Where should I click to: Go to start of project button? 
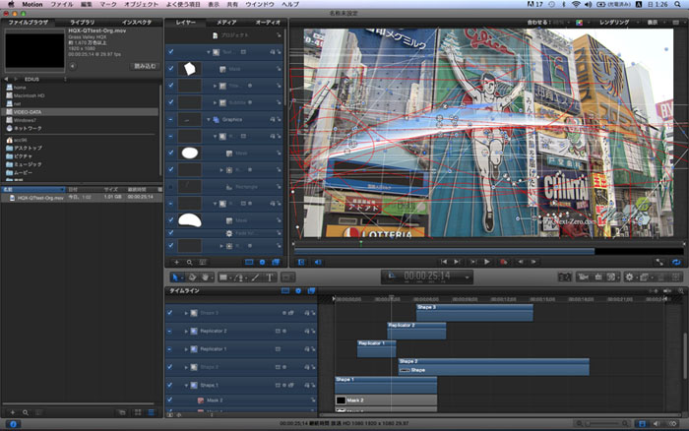pyautogui.click(x=443, y=262)
